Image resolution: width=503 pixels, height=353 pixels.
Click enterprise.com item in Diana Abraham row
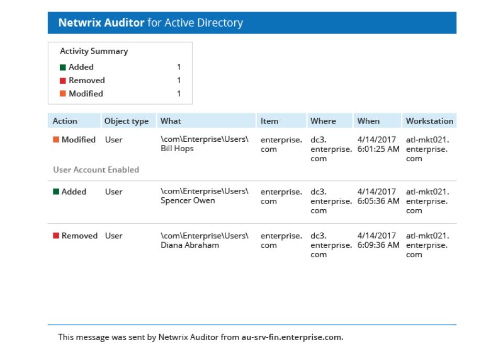281,241
